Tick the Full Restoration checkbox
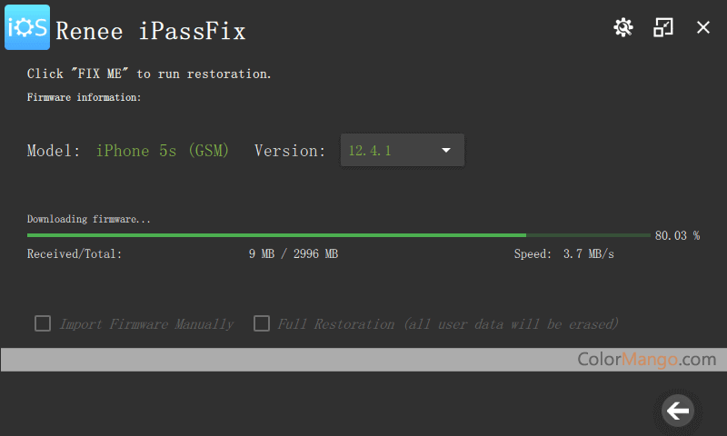This screenshot has width=727, height=436. (x=262, y=323)
